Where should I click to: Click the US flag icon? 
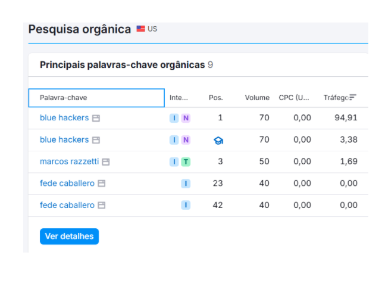point(140,29)
